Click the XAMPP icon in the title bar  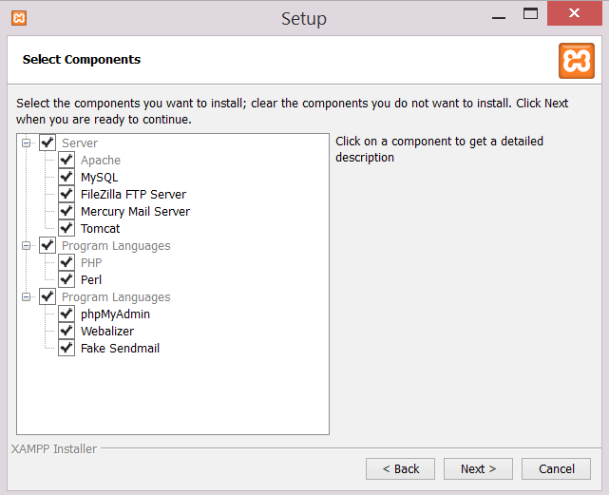click(x=19, y=18)
